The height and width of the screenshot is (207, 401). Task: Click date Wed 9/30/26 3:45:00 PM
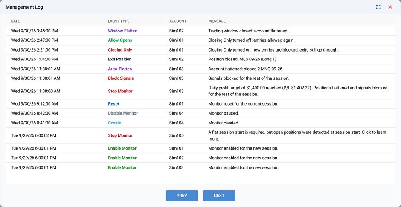[x=34, y=31]
